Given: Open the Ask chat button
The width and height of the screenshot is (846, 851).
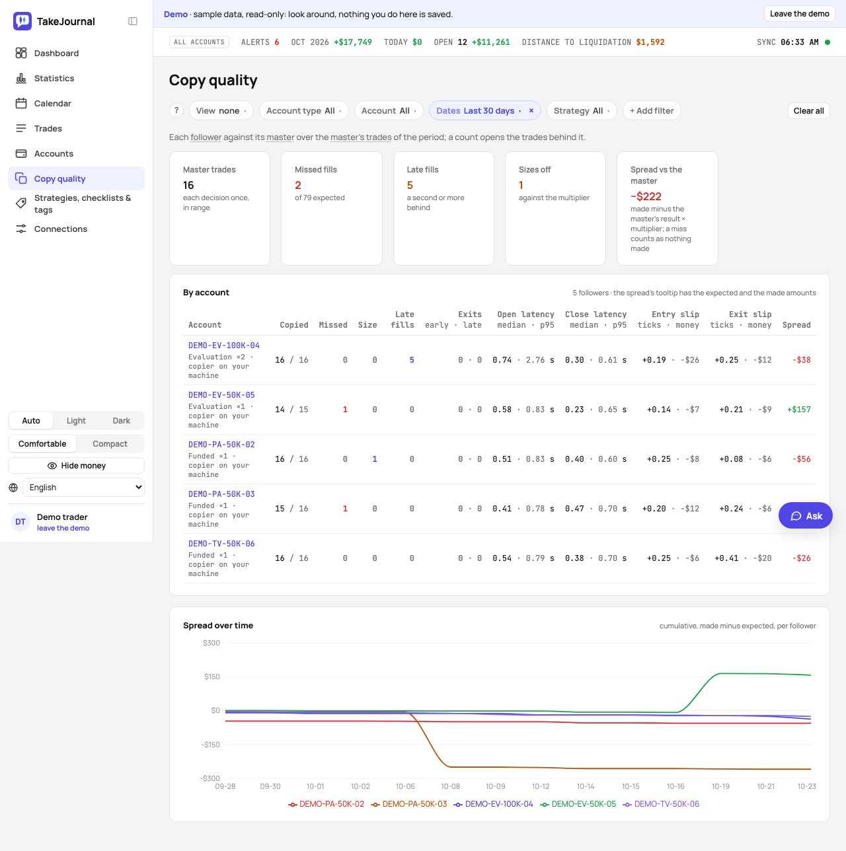Looking at the screenshot, I should pyautogui.click(x=806, y=516).
